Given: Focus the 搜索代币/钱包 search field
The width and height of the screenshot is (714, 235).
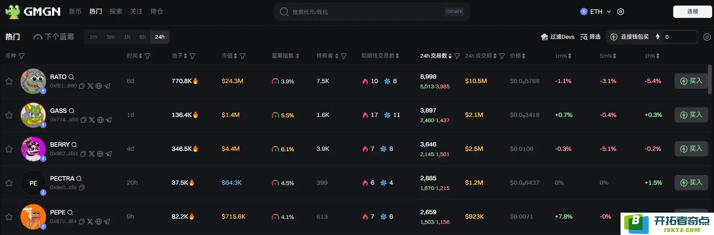Looking at the screenshot, I should pos(372,12).
